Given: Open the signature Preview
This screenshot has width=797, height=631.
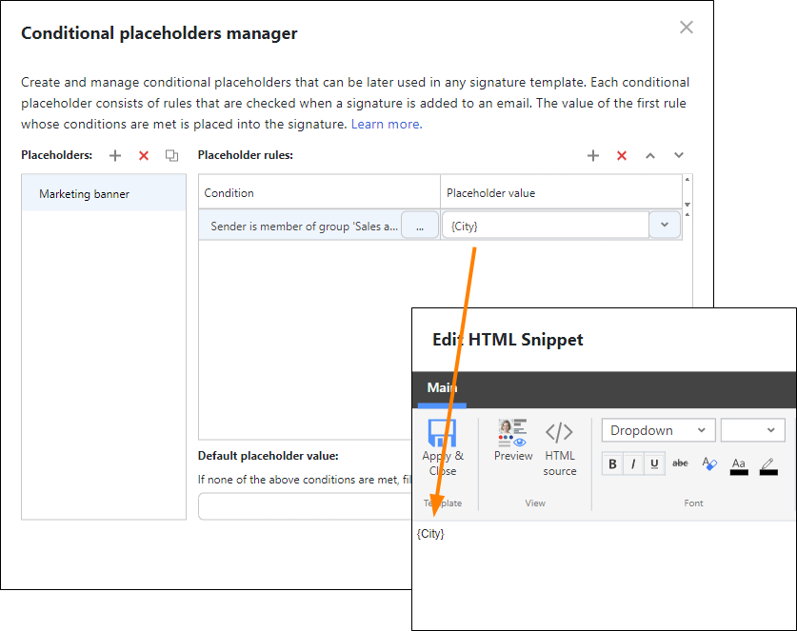Looking at the screenshot, I should click(x=513, y=441).
